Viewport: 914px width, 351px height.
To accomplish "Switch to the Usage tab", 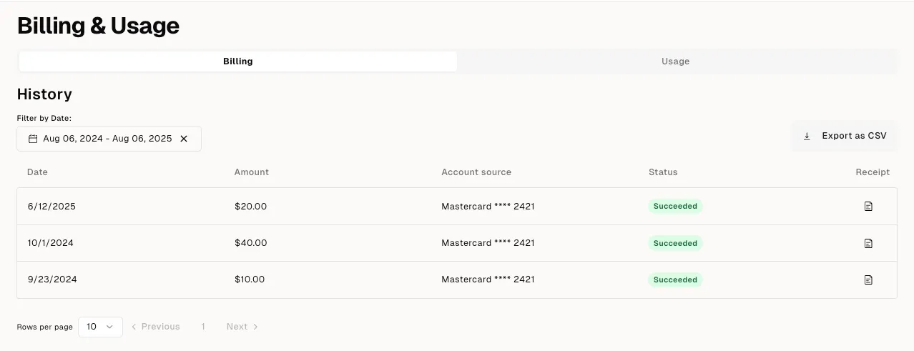I will (x=675, y=61).
